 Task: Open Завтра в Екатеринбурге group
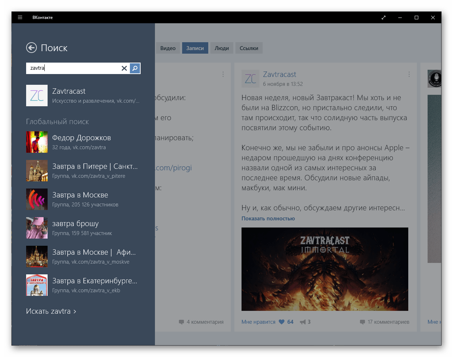coord(83,285)
